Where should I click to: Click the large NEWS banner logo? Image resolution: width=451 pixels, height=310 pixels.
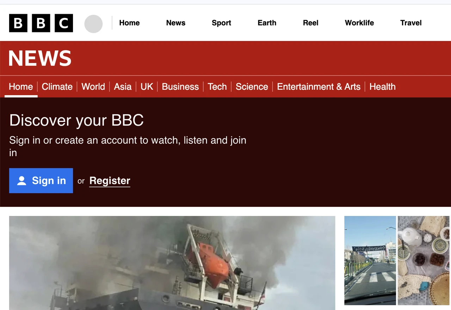[40, 58]
